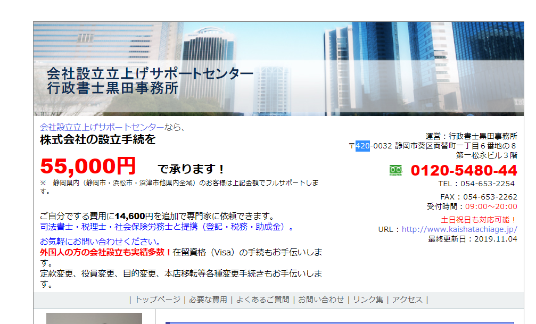Screen dimensions: 536x324
Task: Navigate to the アクセス page
Action: [407, 300]
